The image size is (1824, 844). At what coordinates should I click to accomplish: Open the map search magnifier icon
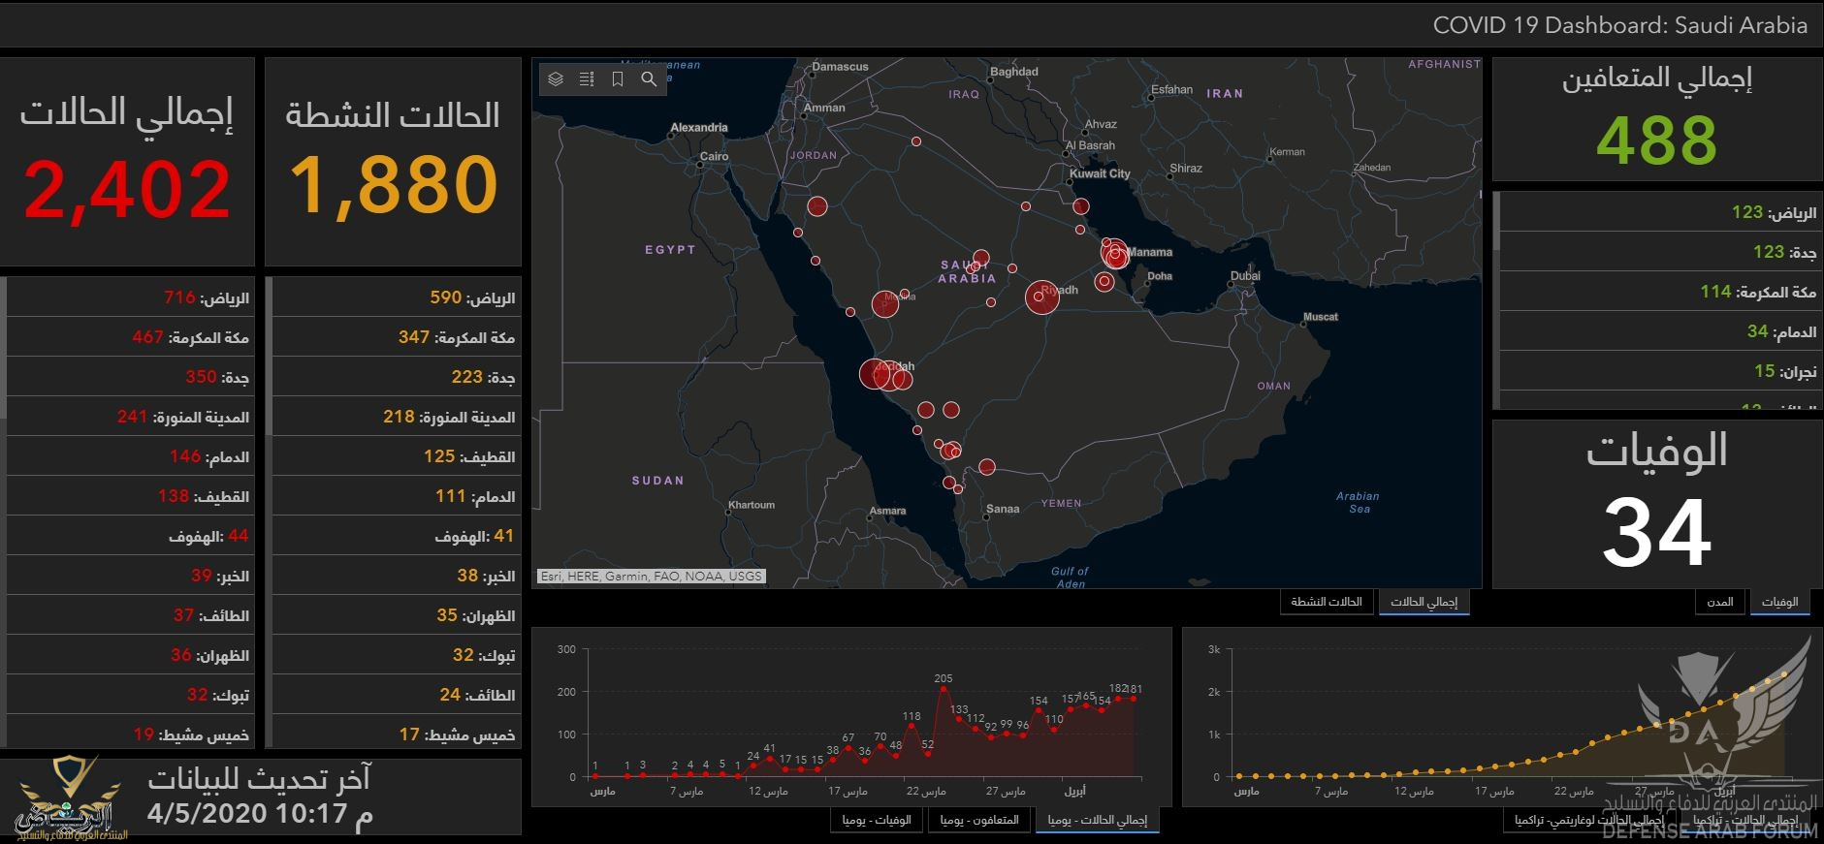click(649, 79)
